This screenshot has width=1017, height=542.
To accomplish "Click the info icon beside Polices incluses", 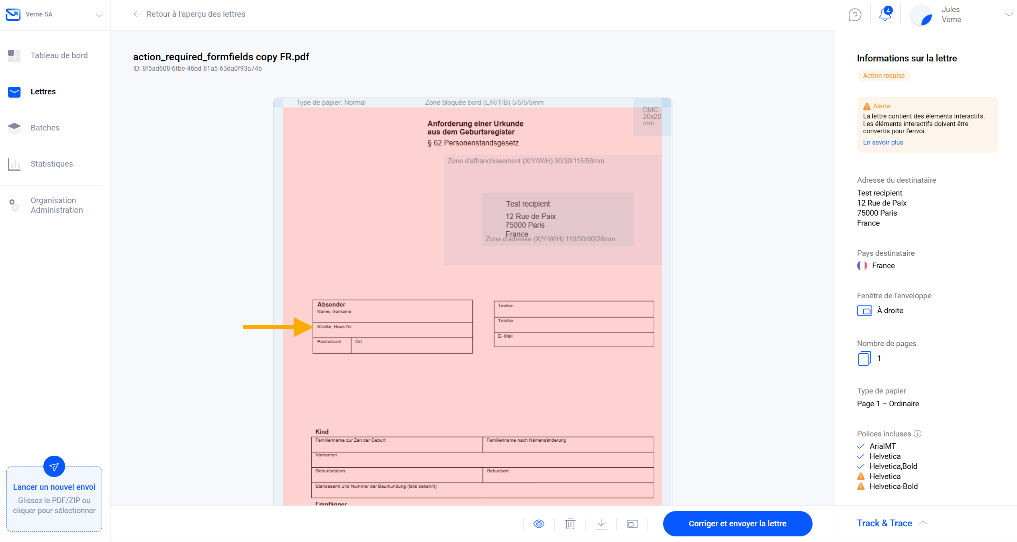I will click(x=917, y=434).
